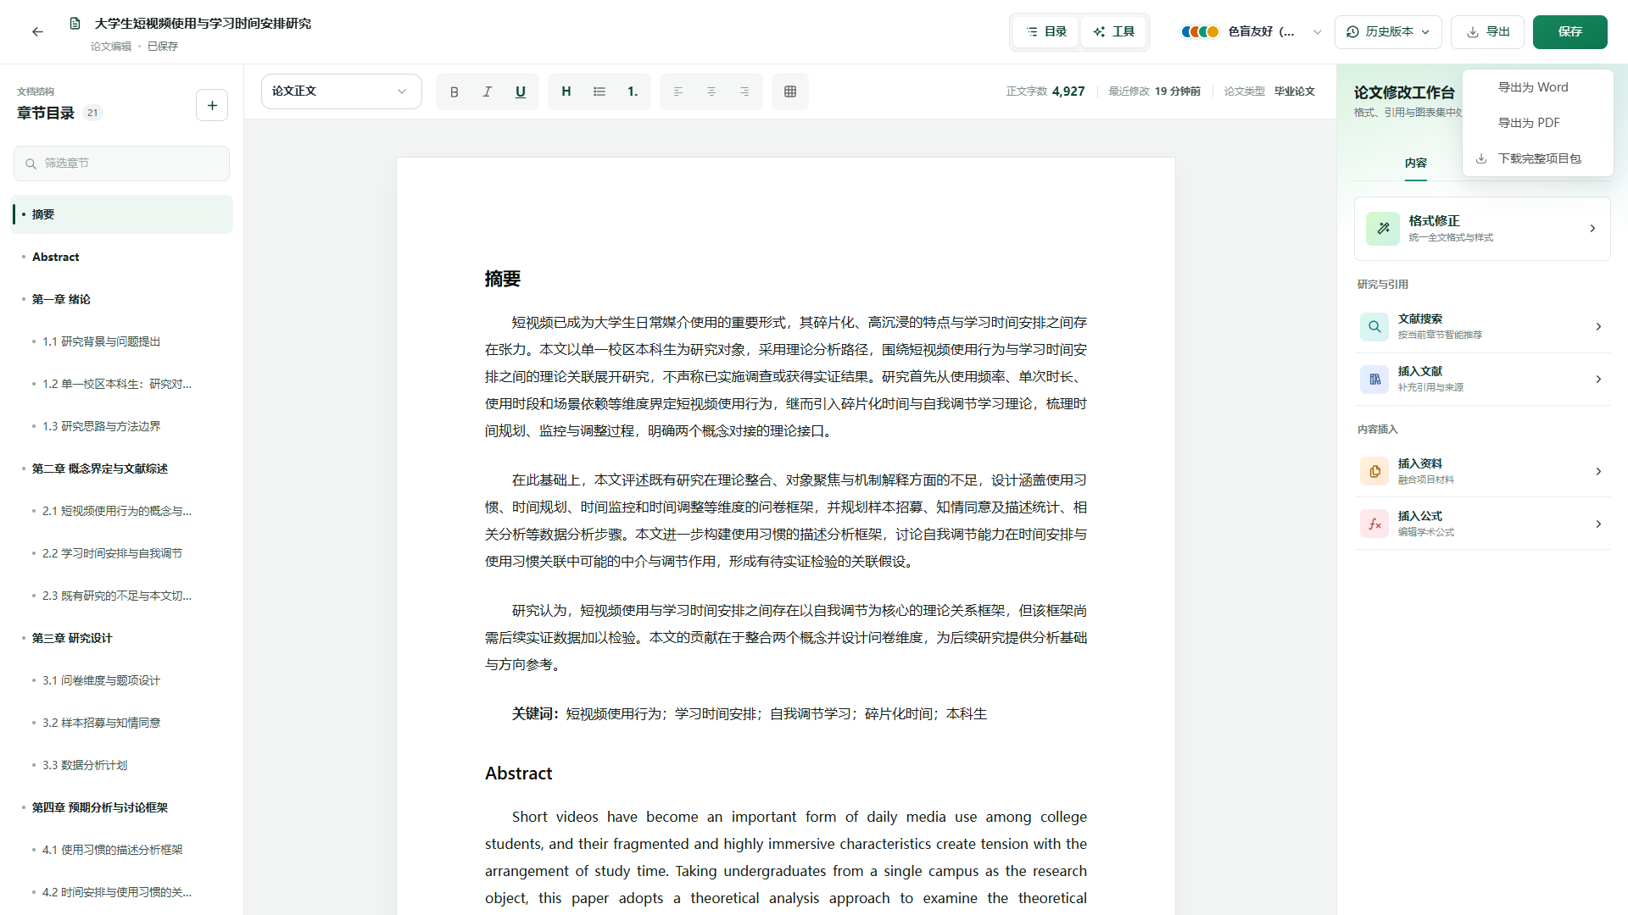Click the green 保存 button
Screen dimensions: 1628x915
[x=1569, y=32]
